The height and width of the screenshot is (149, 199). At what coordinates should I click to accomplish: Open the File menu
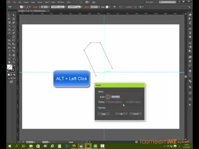(15, 2)
